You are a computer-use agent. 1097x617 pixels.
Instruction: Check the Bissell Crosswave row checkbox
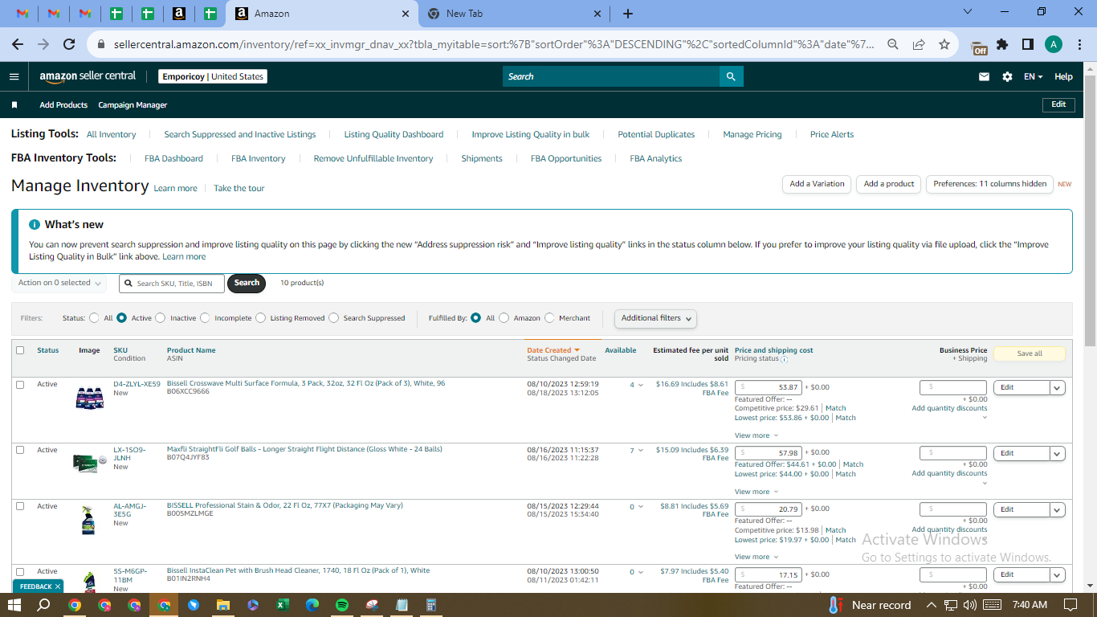point(20,384)
